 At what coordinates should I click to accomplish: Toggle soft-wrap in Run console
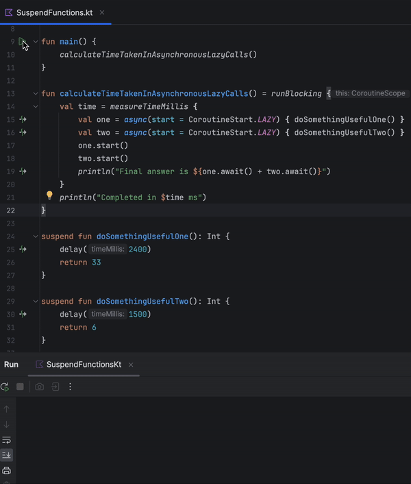[7, 439]
